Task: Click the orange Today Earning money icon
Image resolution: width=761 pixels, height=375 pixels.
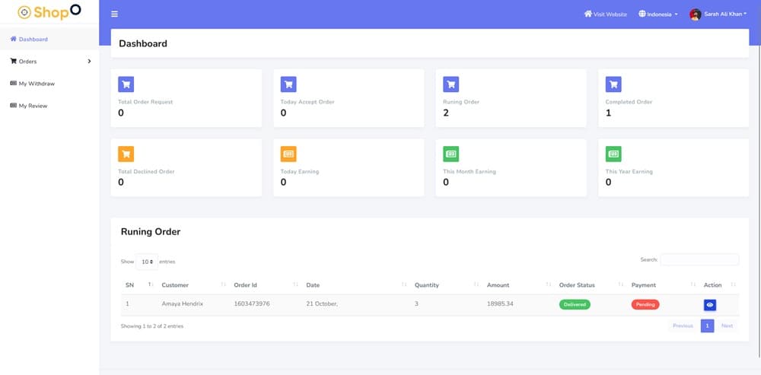Action: coord(288,154)
